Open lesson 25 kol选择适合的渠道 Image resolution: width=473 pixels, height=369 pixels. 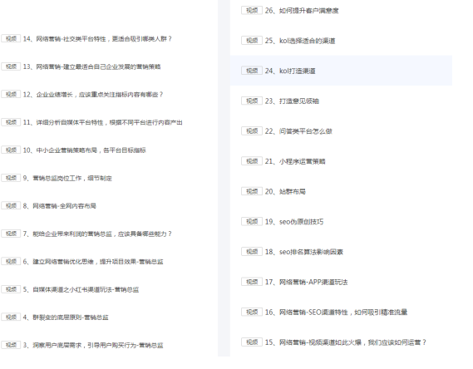coord(300,41)
